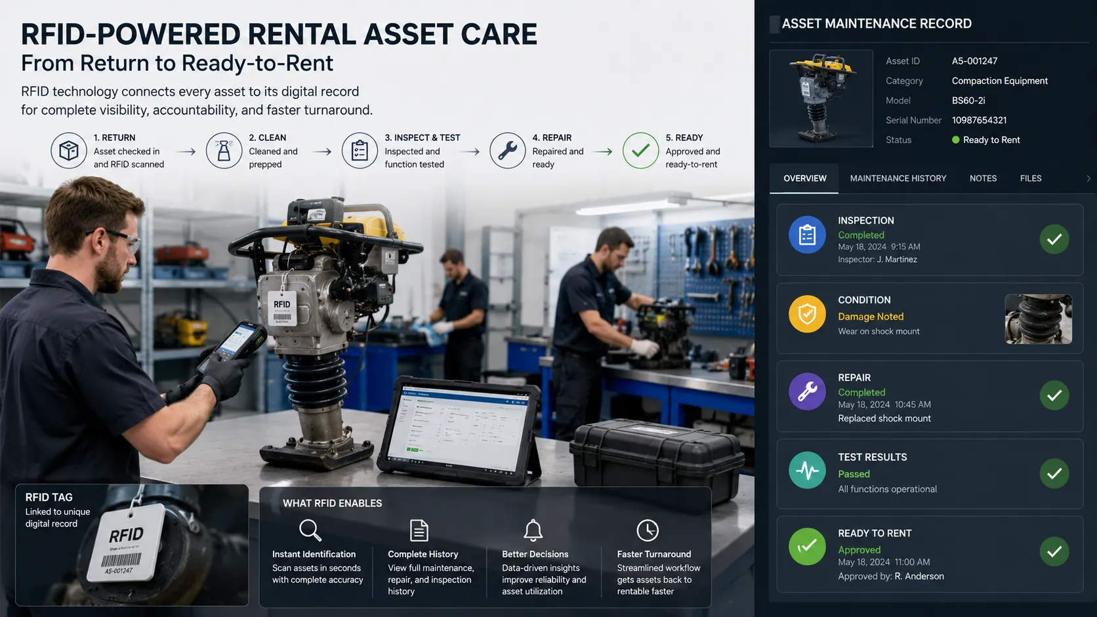Click the Wear on shock mount text
This screenshot has width=1097, height=617.
tap(879, 332)
